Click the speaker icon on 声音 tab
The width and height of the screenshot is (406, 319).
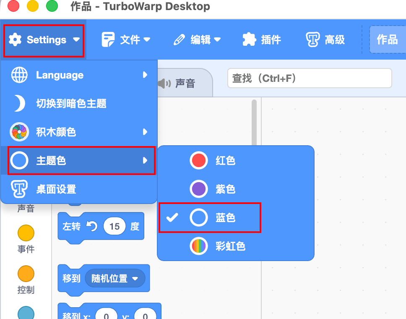coord(164,84)
